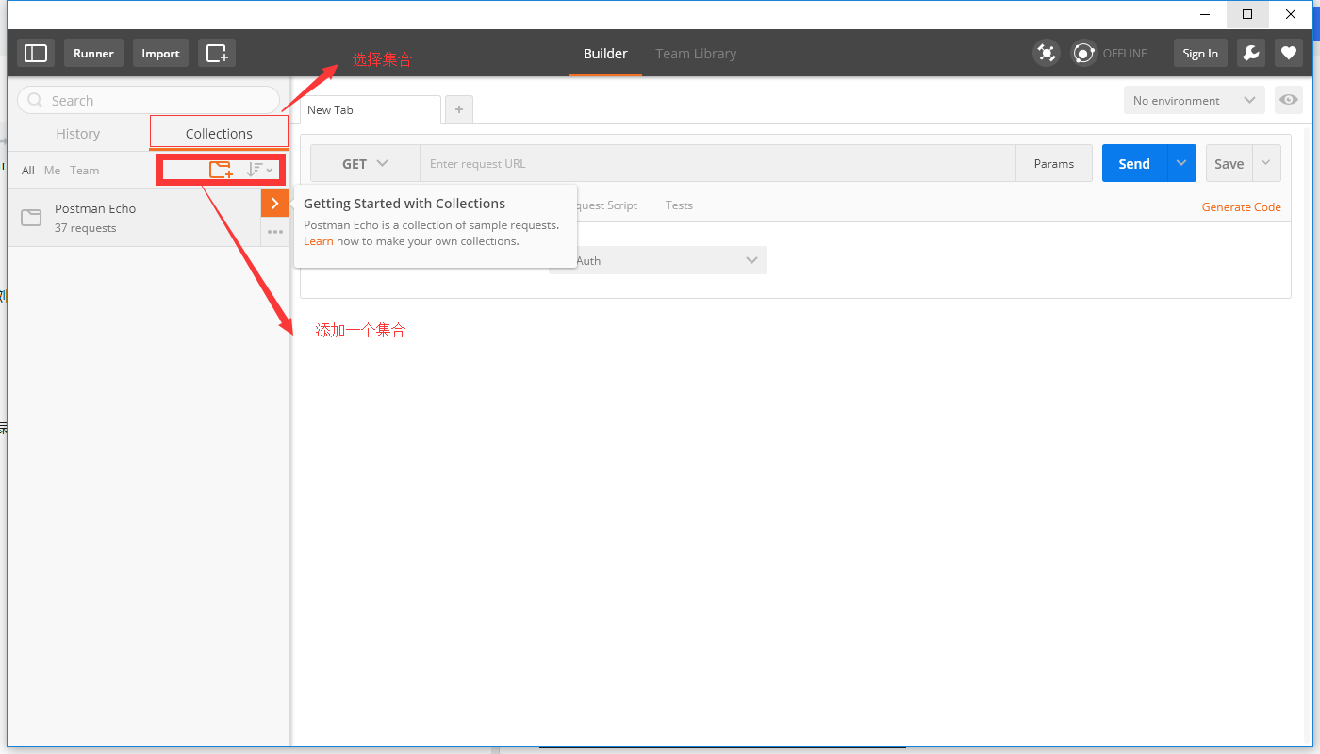Expand Postman Echo details with orange arrow

click(x=275, y=204)
